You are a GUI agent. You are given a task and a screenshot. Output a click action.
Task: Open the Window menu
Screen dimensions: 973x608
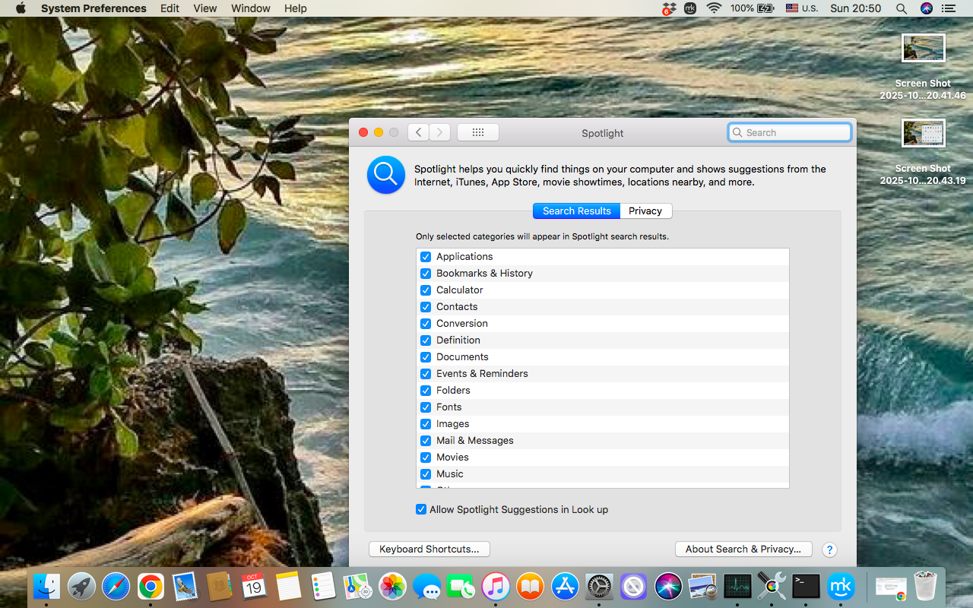[250, 8]
